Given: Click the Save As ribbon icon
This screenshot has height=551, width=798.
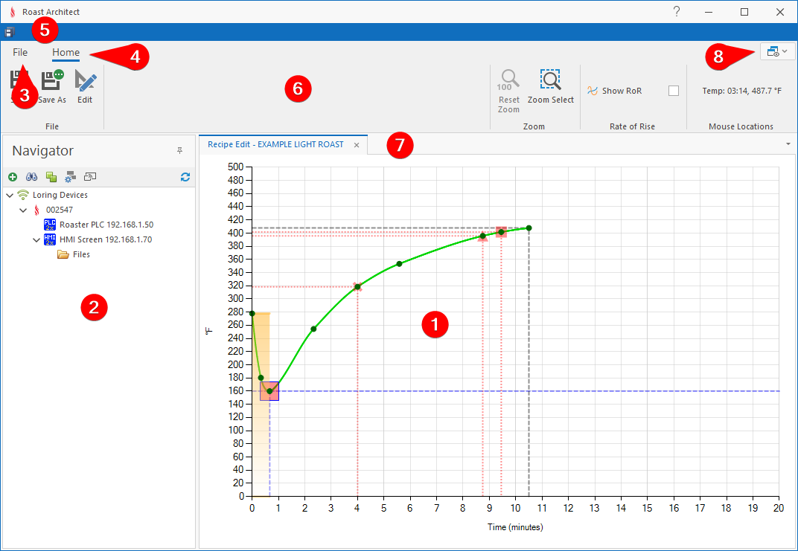Looking at the screenshot, I should click(52, 80).
